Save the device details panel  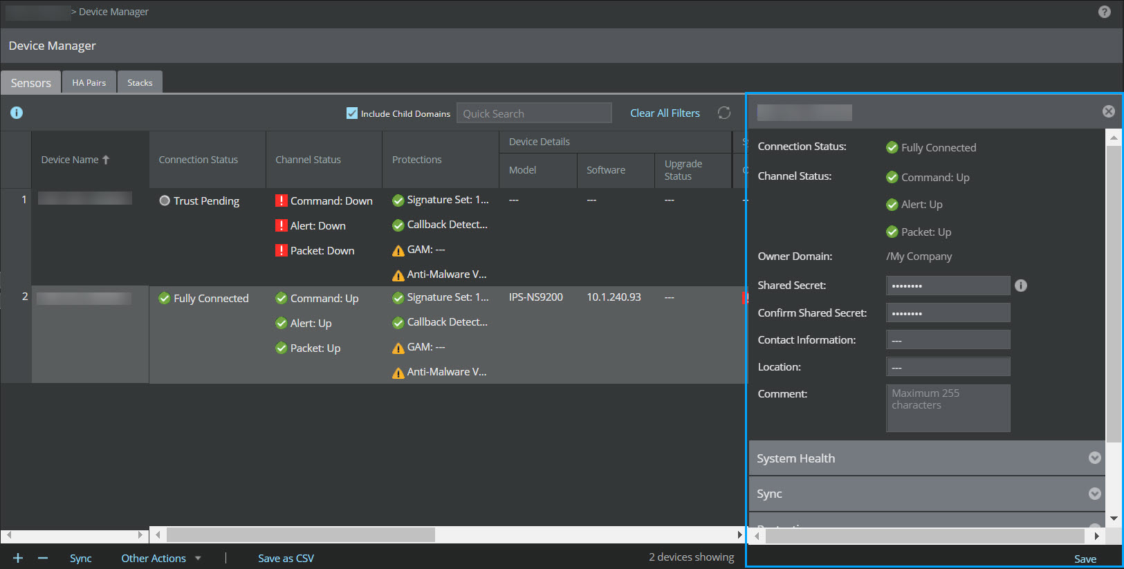1085,559
